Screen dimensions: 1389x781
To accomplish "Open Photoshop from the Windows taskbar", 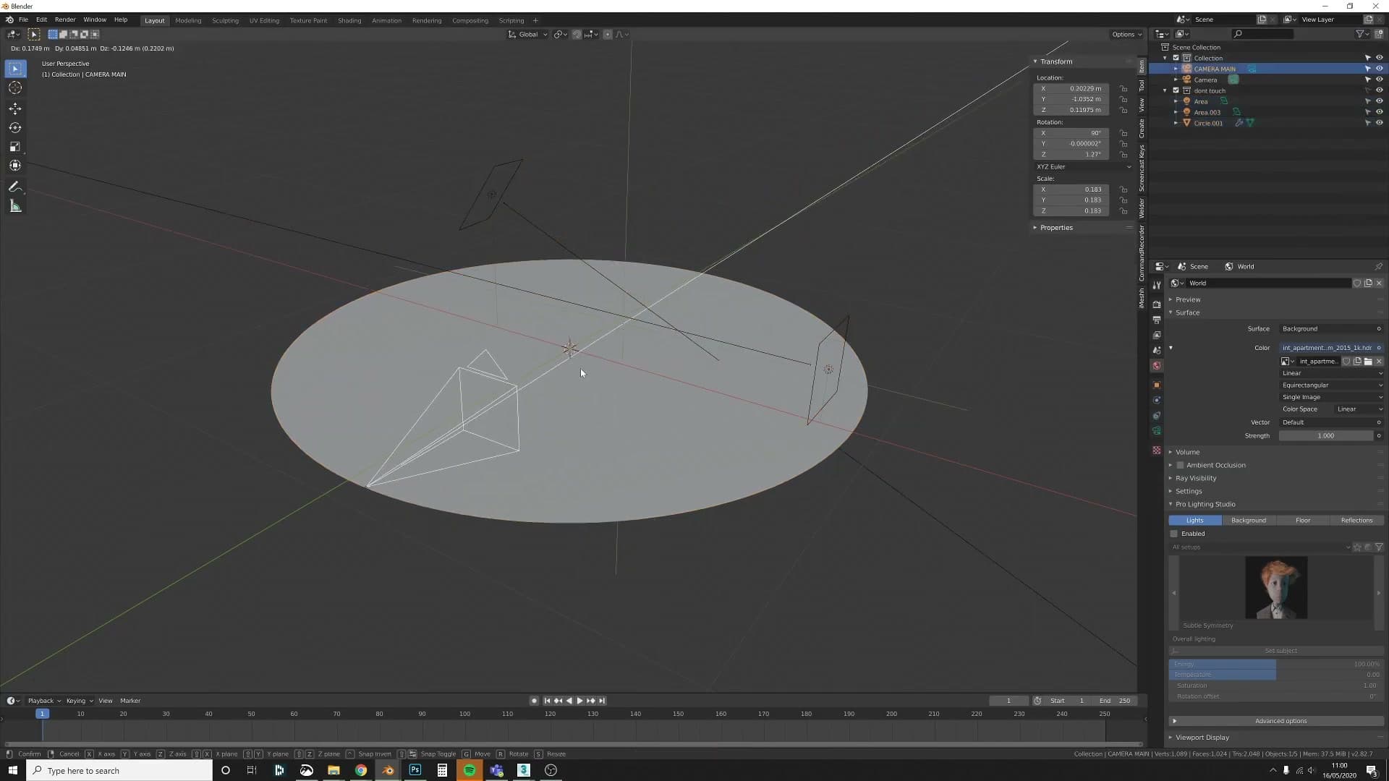I will click(415, 770).
